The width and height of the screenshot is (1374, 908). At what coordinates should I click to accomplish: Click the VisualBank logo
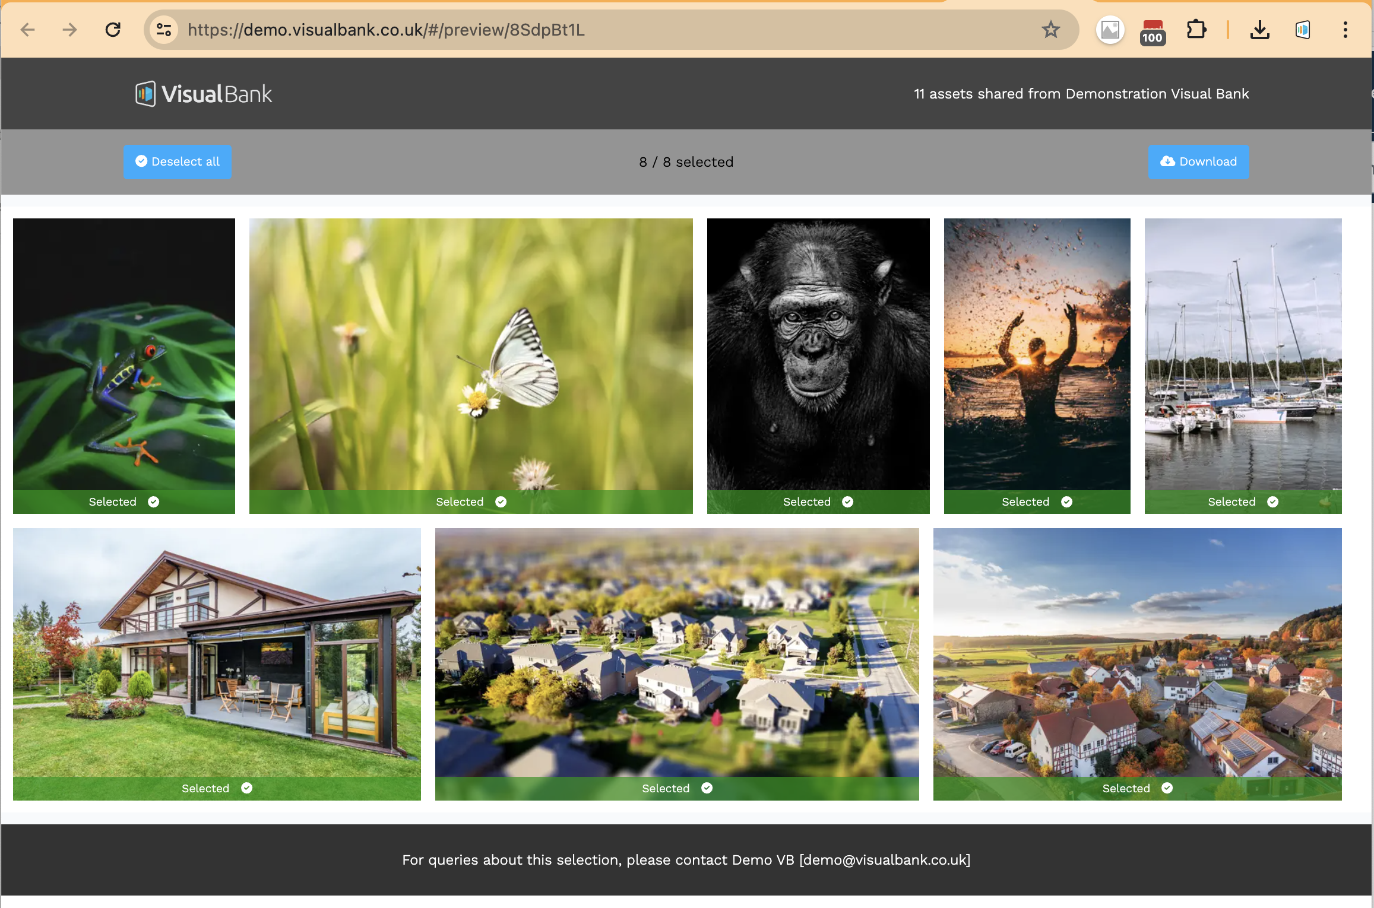pos(204,94)
